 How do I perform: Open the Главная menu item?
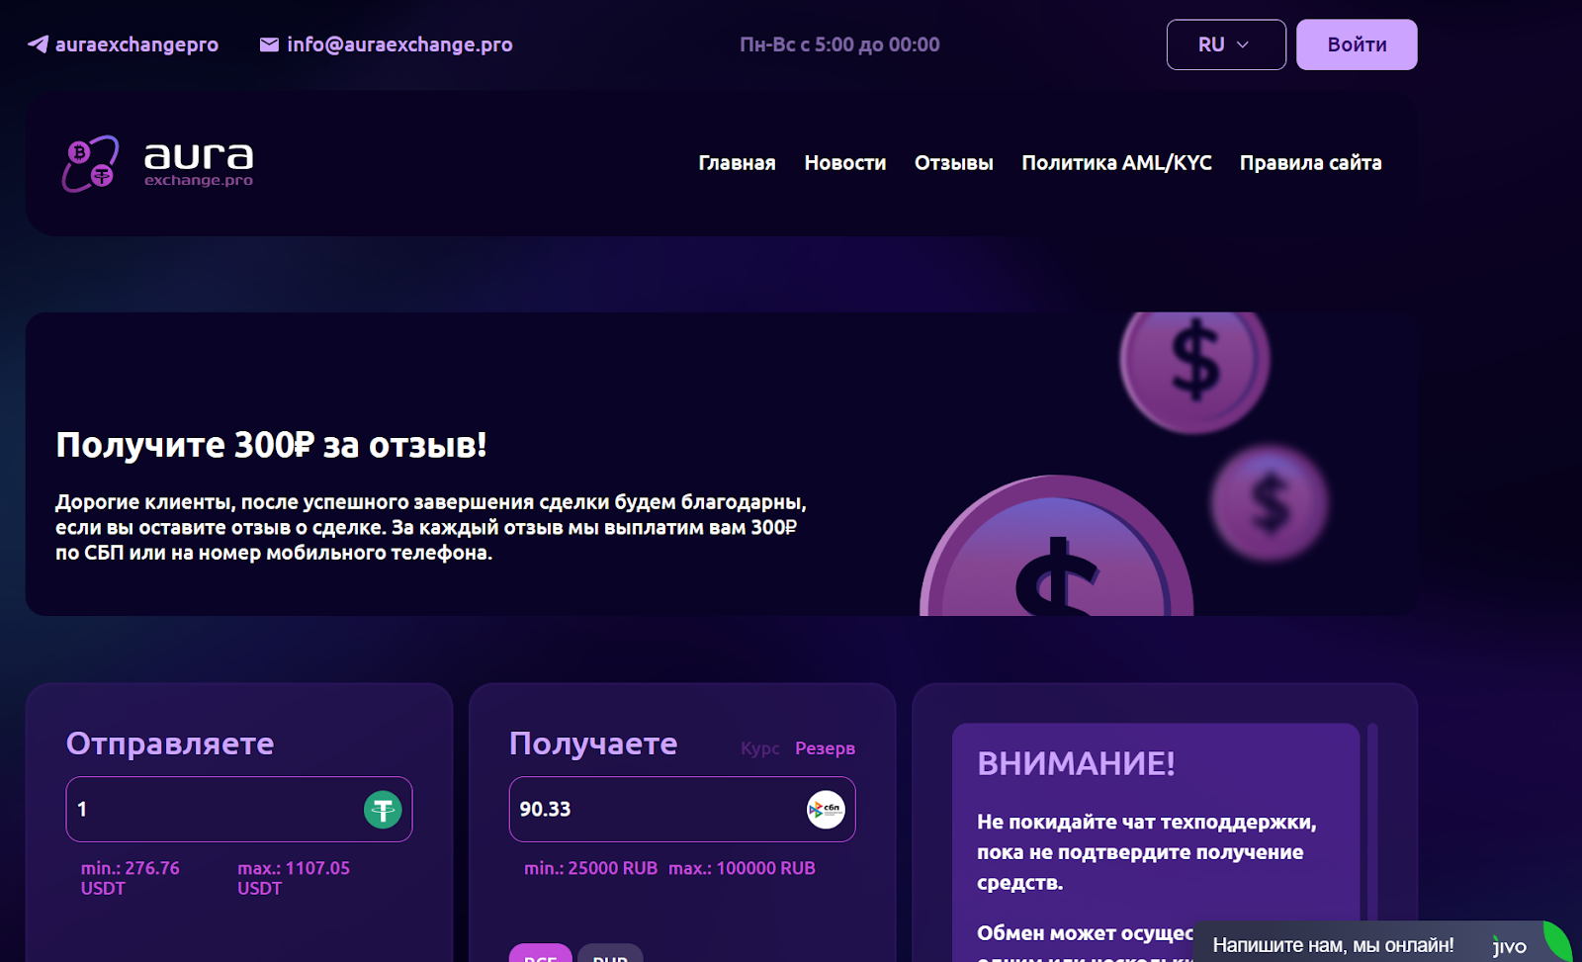tap(737, 163)
